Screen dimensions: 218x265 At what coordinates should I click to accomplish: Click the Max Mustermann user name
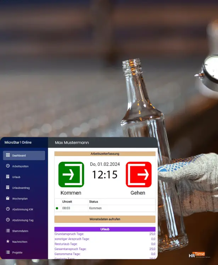coord(72,142)
